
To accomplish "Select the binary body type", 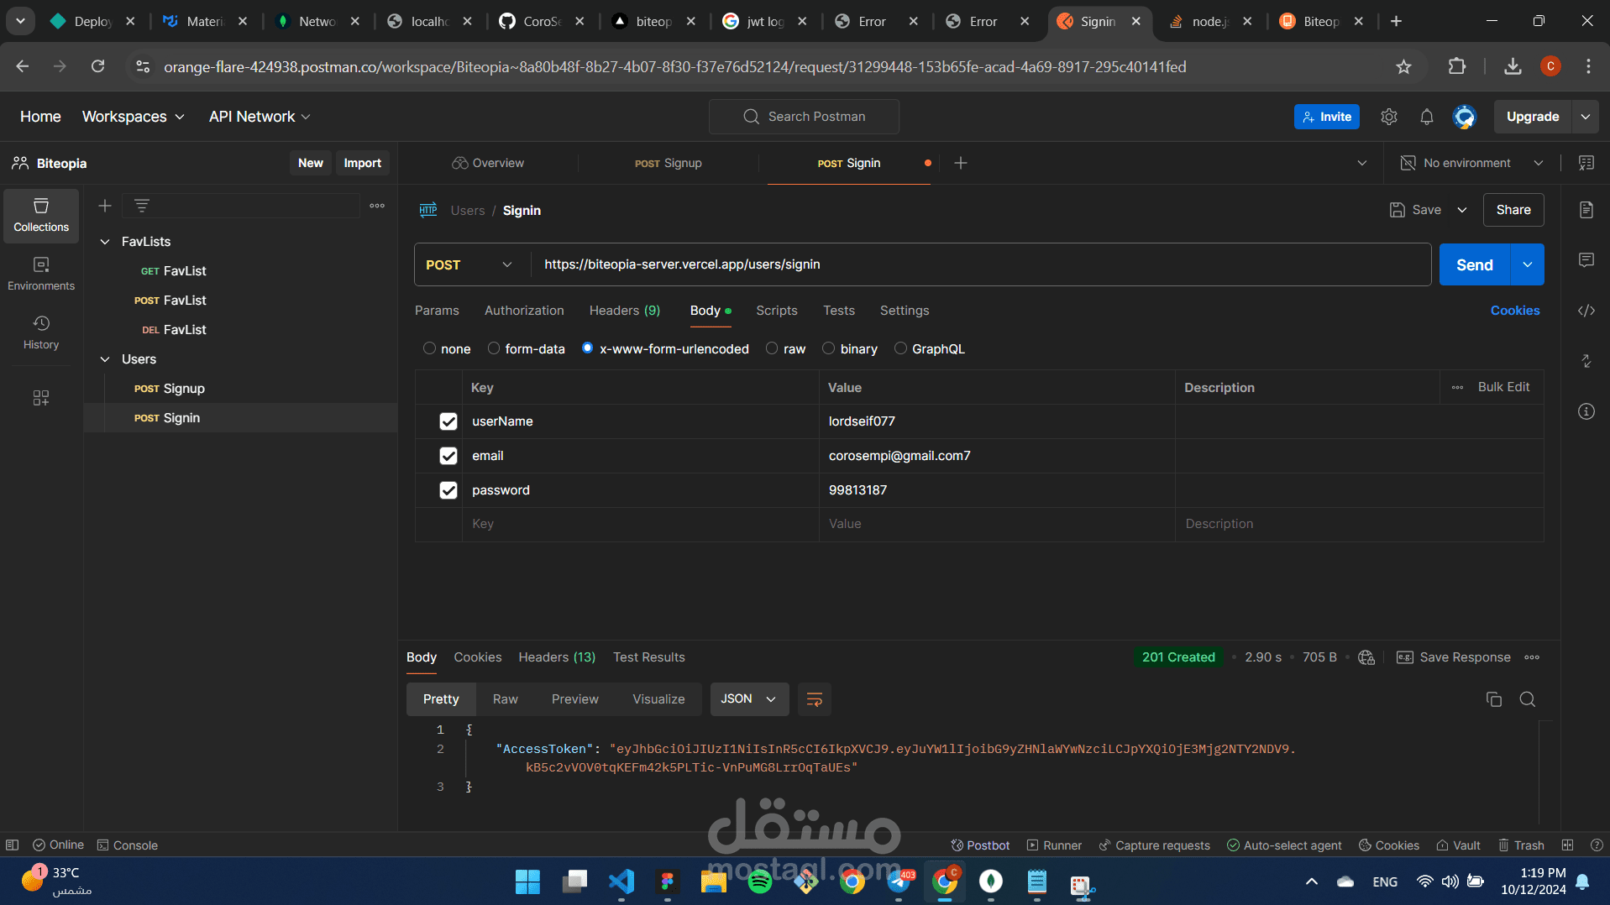I will tap(829, 348).
